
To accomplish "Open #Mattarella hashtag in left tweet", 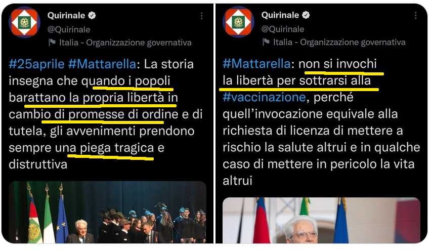I will coord(102,64).
